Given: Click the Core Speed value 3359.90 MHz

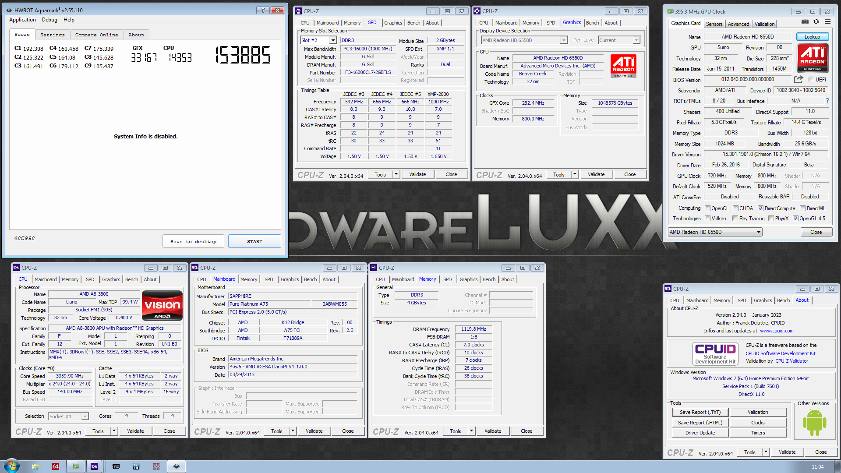Looking at the screenshot, I should coord(70,376).
